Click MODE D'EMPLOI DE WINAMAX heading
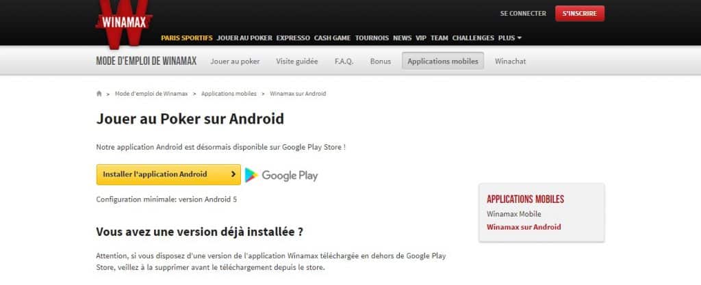This screenshot has height=285, width=701. (x=146, y=61)
